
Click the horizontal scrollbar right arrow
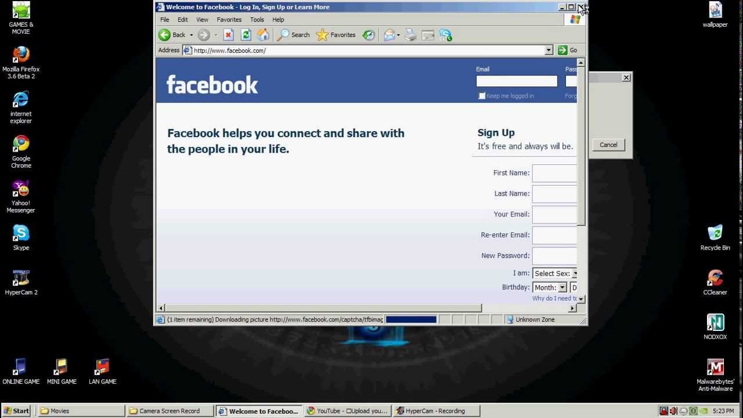(x=572, y=308)
